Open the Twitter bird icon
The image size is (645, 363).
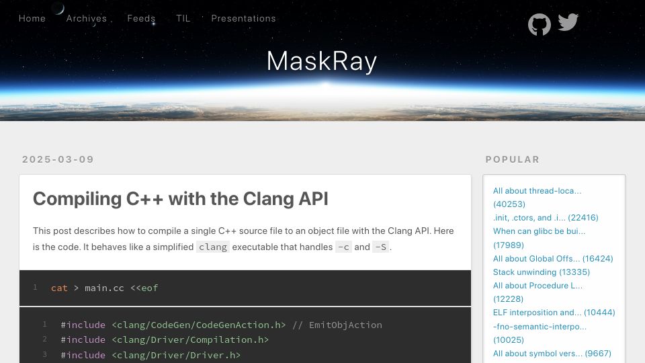tap(568, 22)
